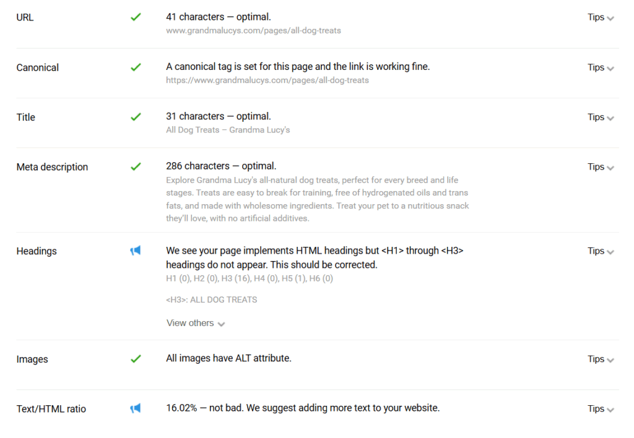Click the Title row green checkmark

(136, 117)
